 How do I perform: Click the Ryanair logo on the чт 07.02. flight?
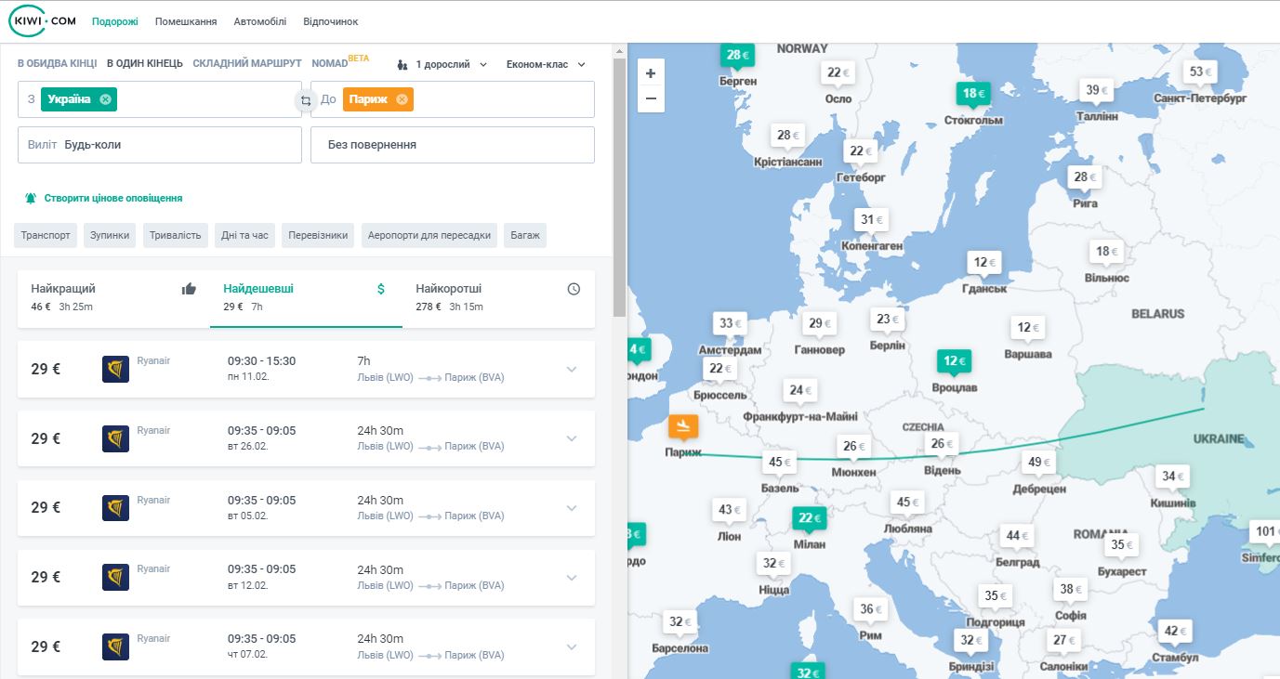tap(115, 646)
